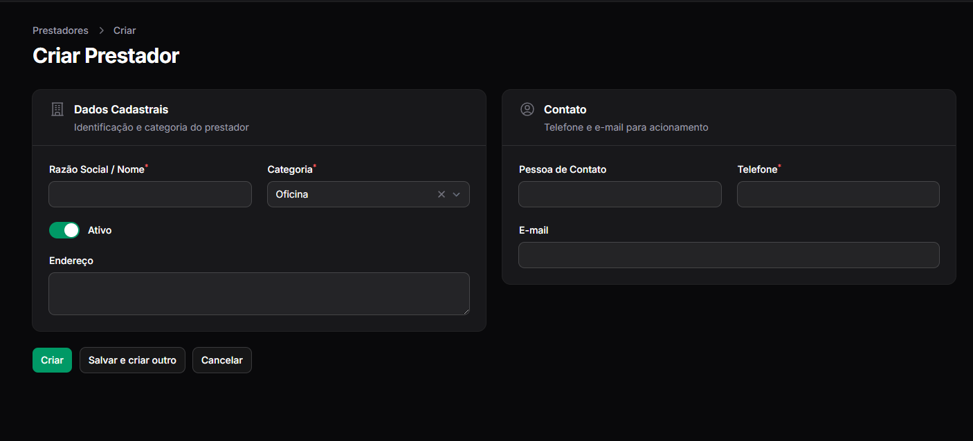Viewport: 973px width, 441px height.
Task: Click the Razão Social / Nome label
Action: click(97, 169)
